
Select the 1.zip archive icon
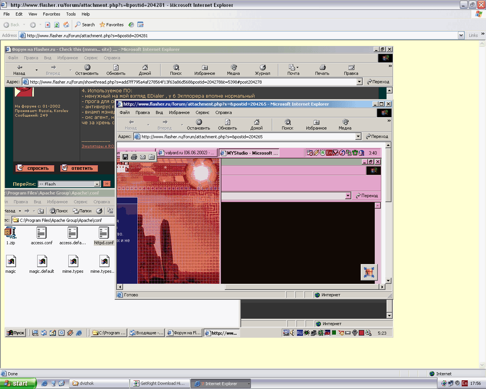point(11,236)
